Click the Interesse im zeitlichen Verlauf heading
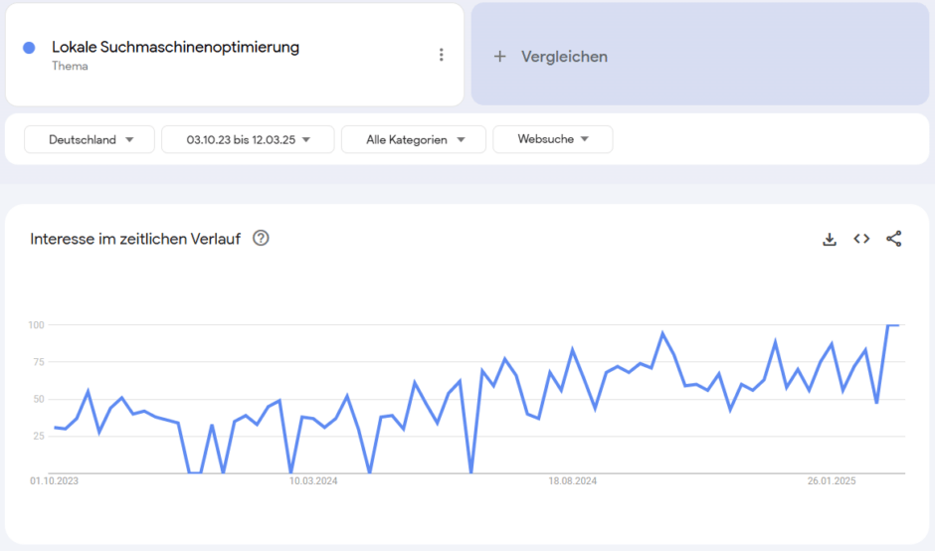 click(x=135, y=239)
